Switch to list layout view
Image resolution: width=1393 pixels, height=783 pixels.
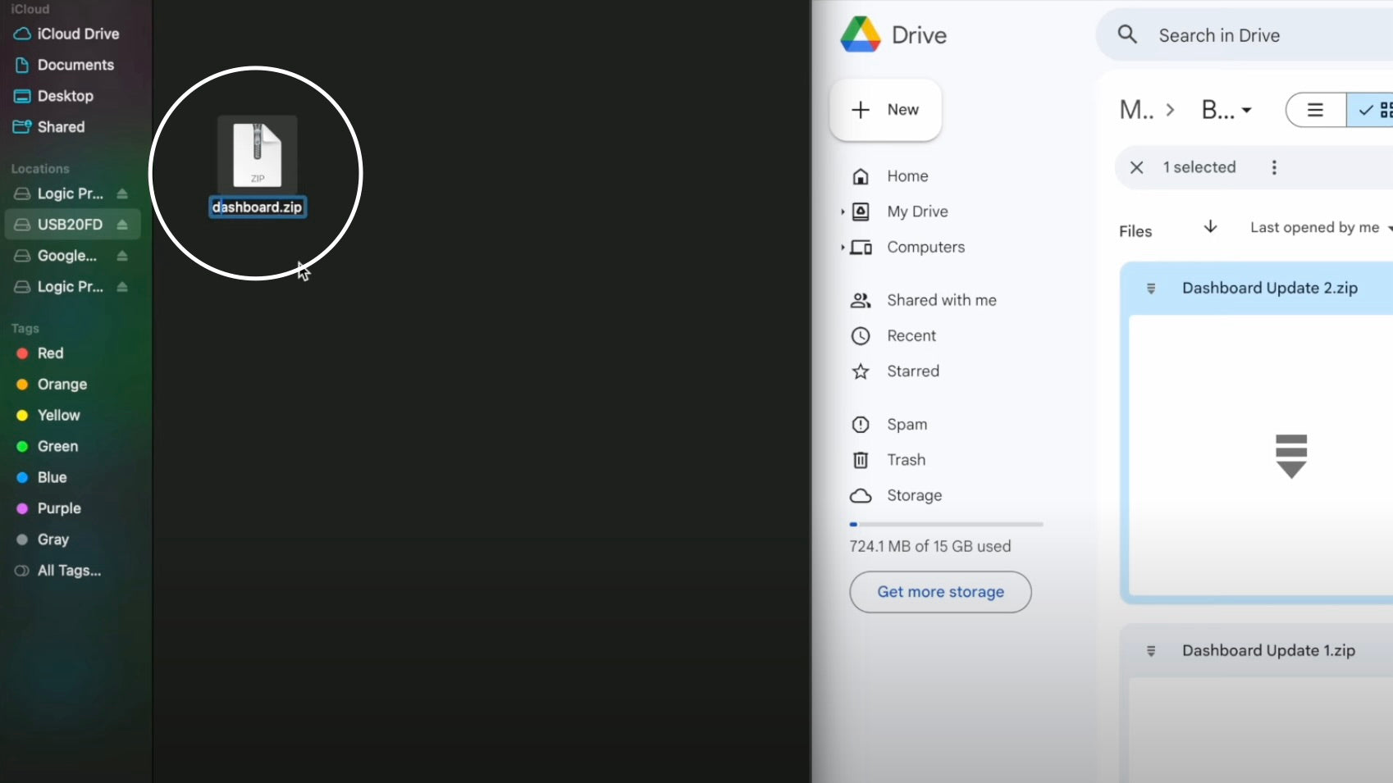pyautogui.click(x=1315, y=110)
